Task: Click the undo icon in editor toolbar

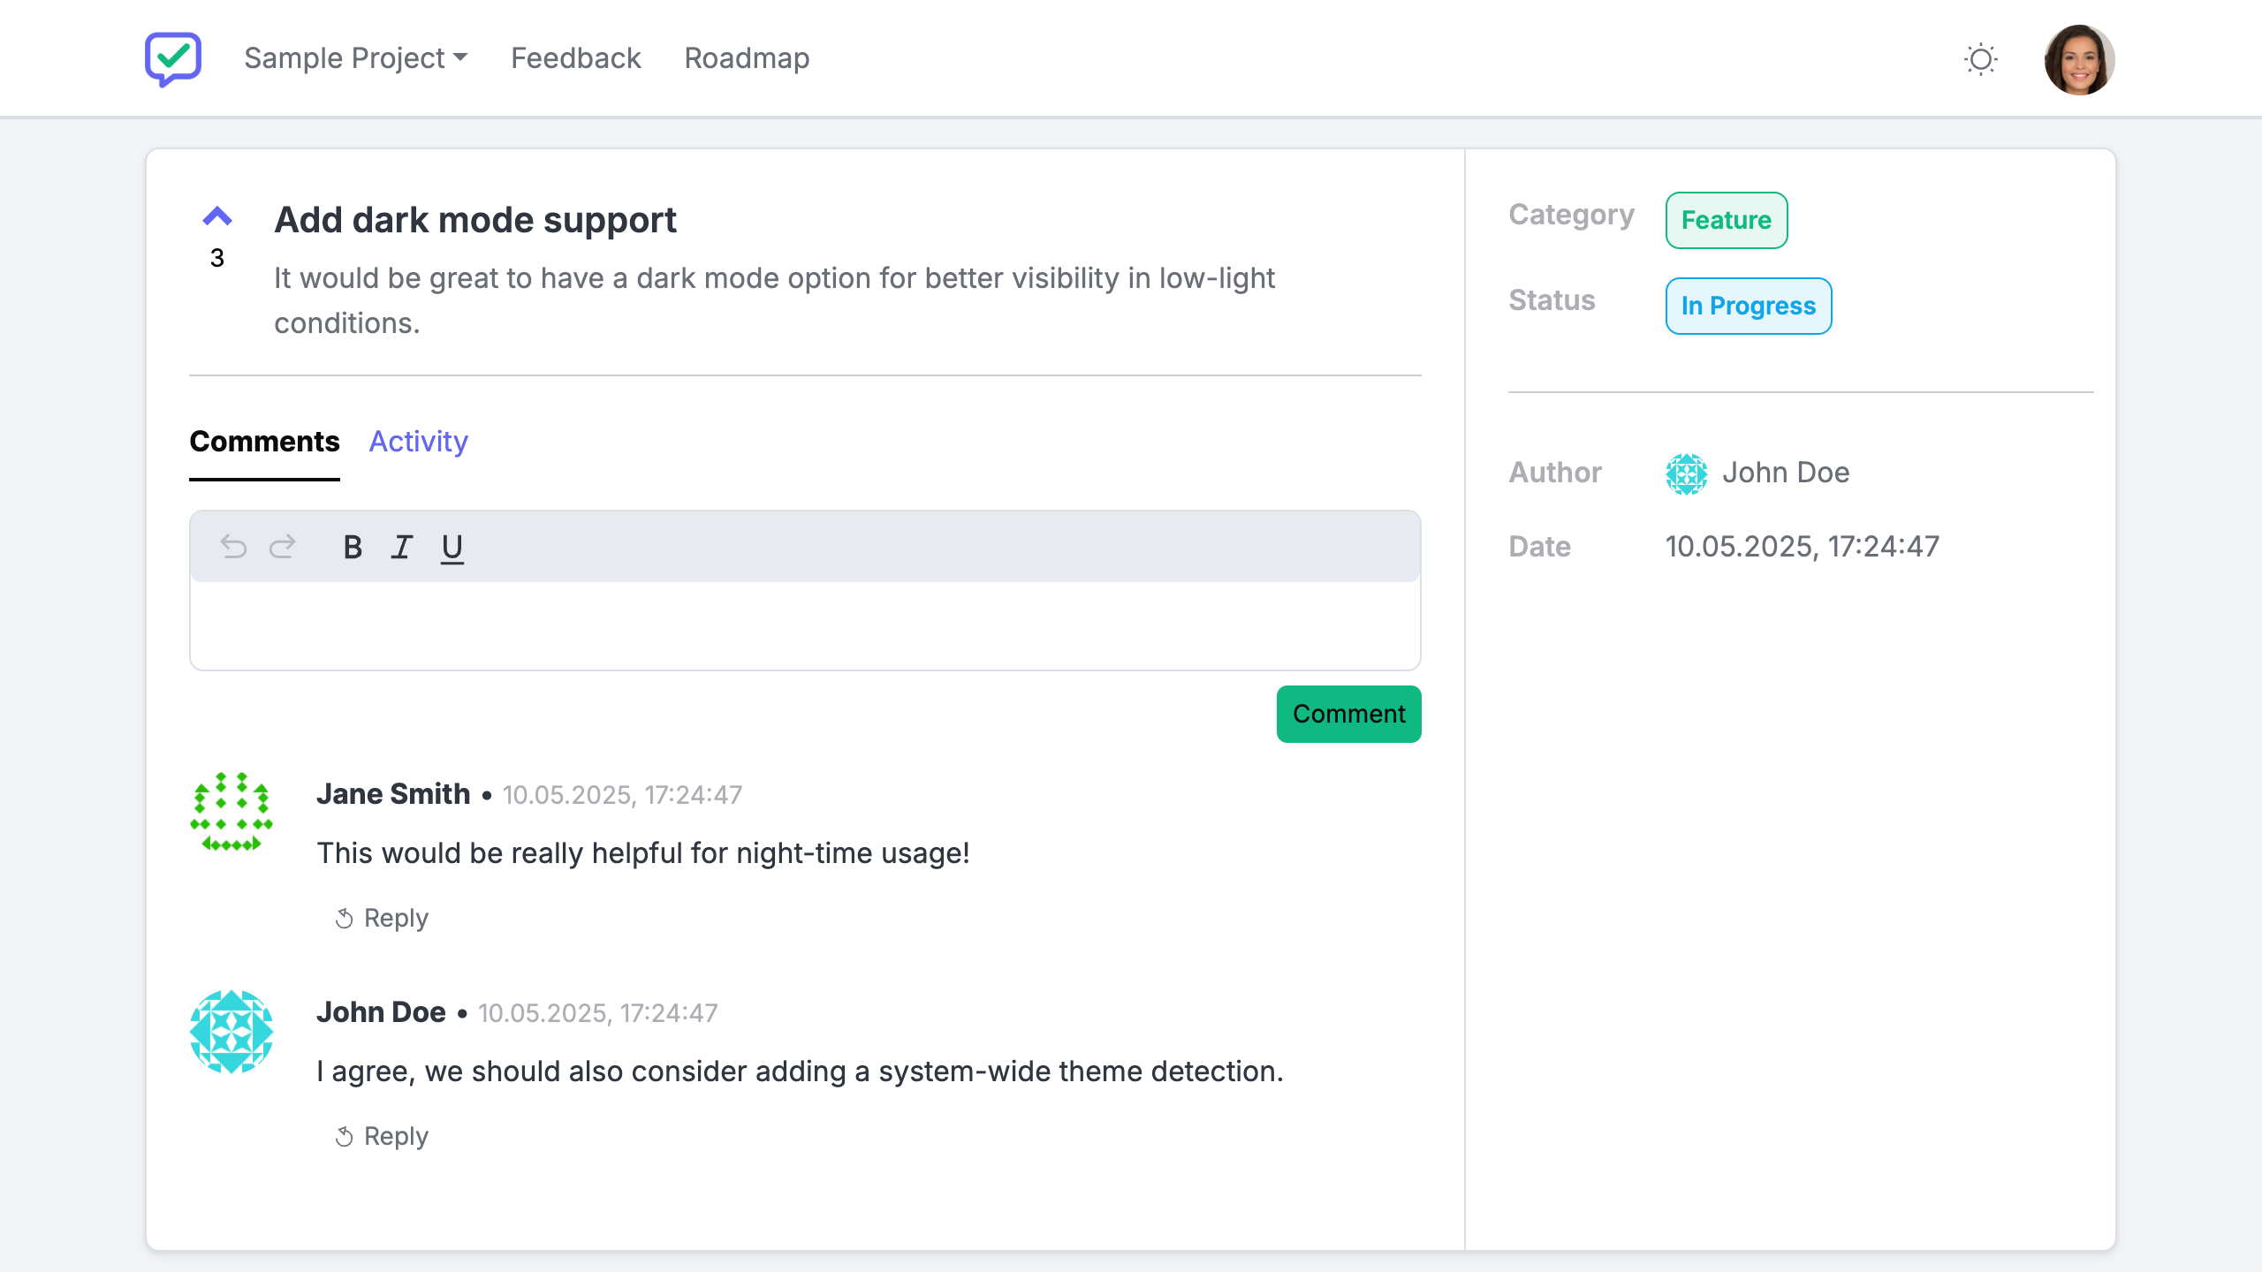Action: coord(233,547)
